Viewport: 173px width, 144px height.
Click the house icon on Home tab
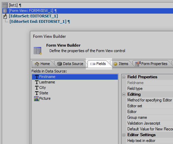click(37, 64)
